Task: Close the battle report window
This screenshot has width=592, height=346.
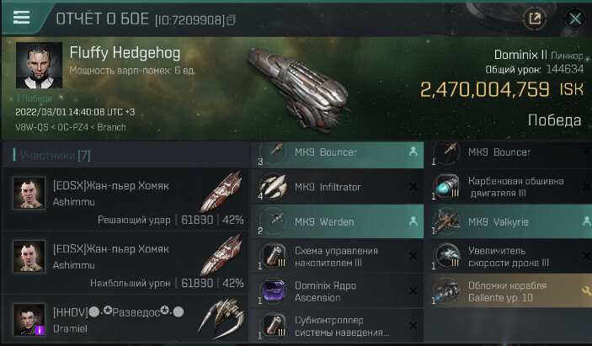Action: coord(575,19)
